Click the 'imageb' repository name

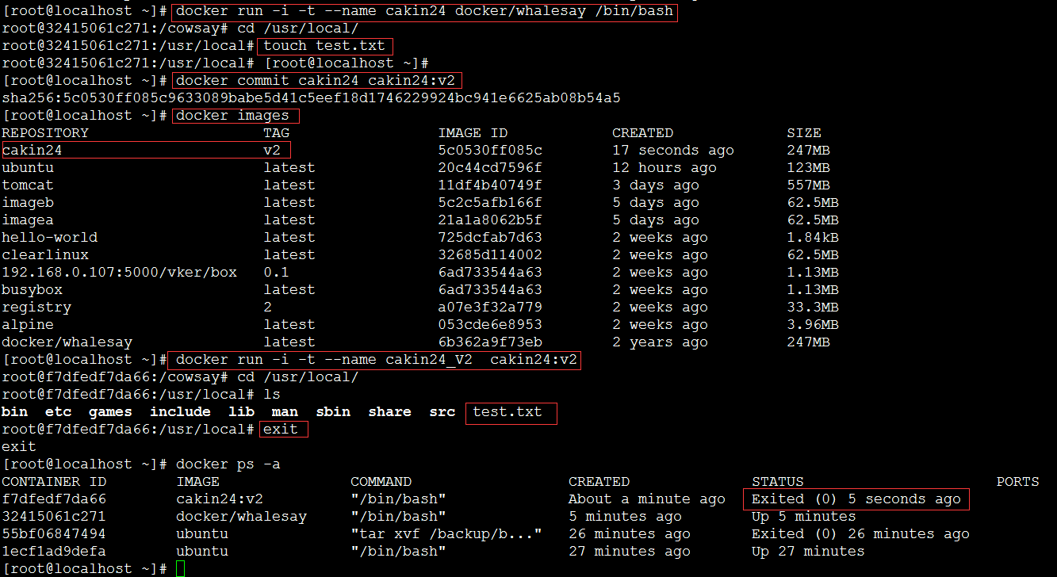point(28,203)
